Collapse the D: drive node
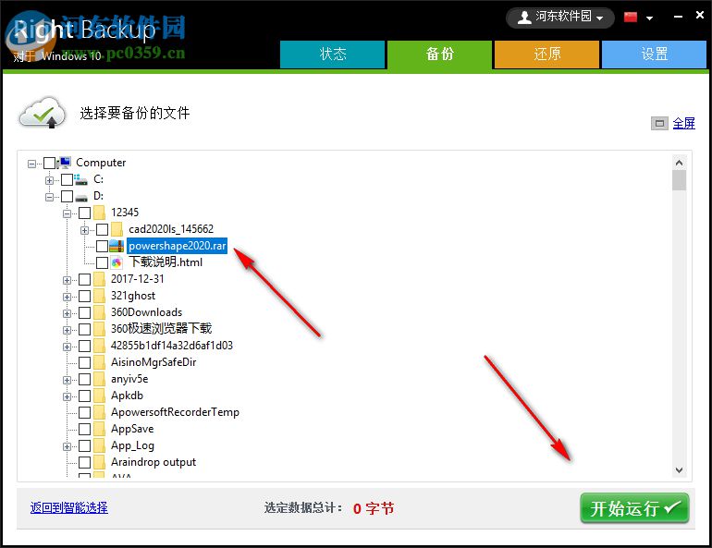The width and height of the screenshot is (712, 548). coord(49,197)
